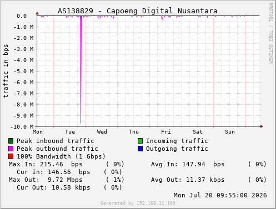Click the dark green Peak inbound traffic swatch
Image resolution: width=276 pixels, height=209 pixels.
[x=11, y=141]
